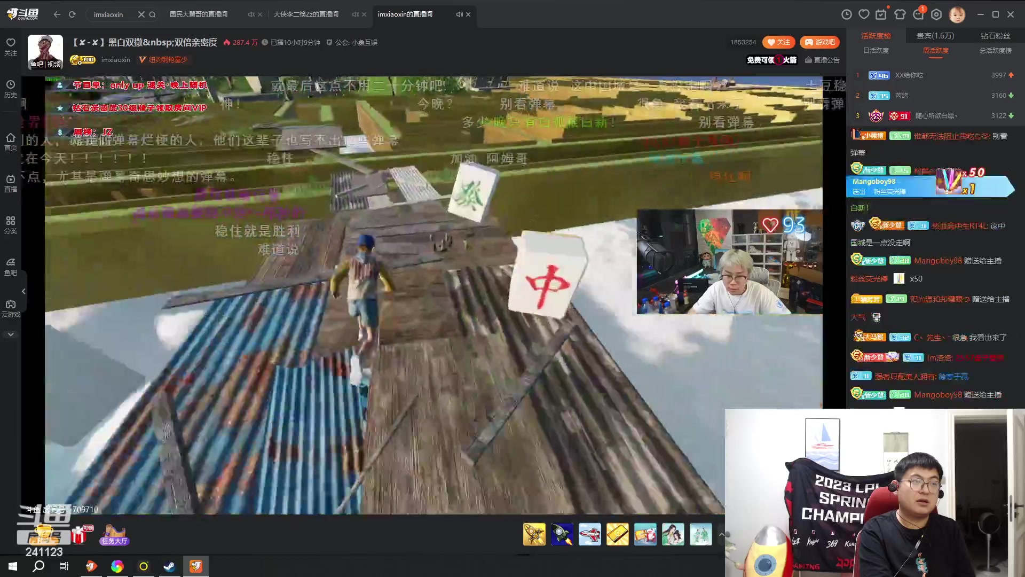This screenshot has height=577, width=1025.
Task: Open the Windows Start menu
Action: click(13, 566)
